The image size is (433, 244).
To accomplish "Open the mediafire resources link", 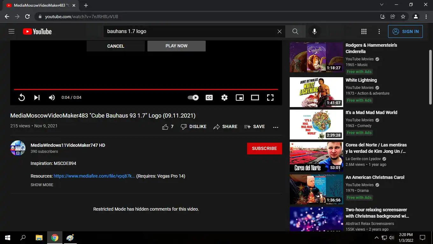I will (94, 176).
